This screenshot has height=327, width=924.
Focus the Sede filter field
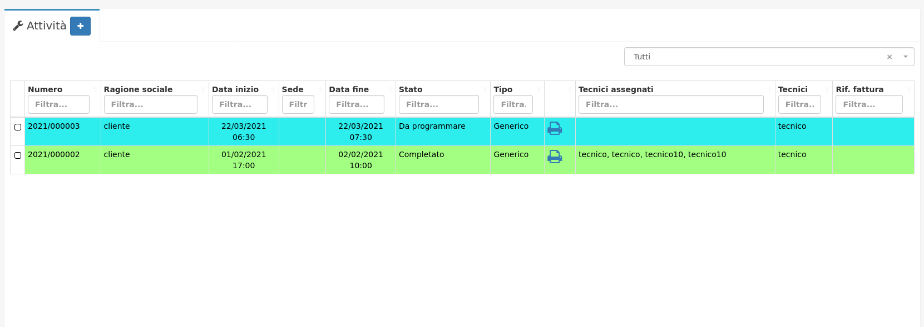pos(298,104)
